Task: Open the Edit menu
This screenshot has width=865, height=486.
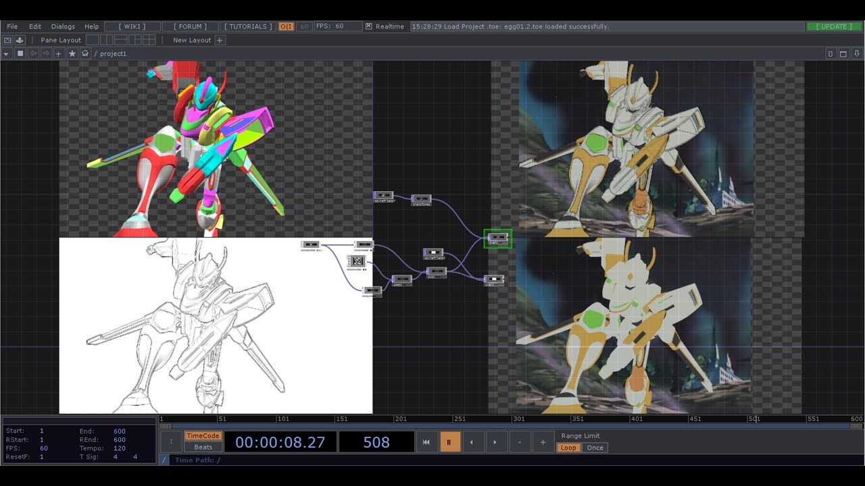Action: [x=35, y=26]
